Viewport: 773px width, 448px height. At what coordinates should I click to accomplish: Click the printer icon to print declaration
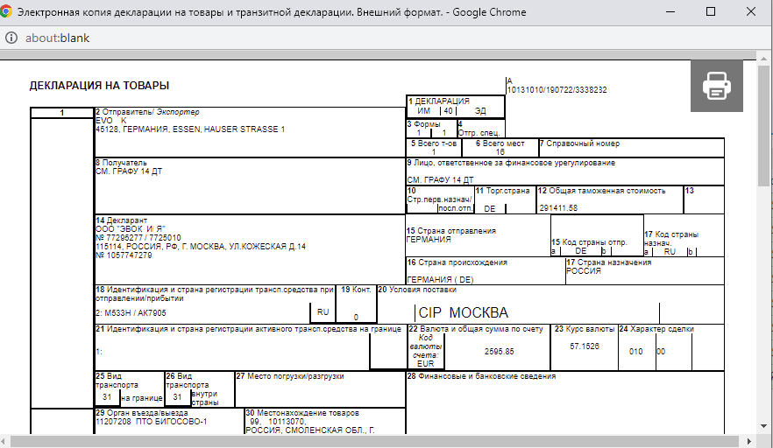716,86
